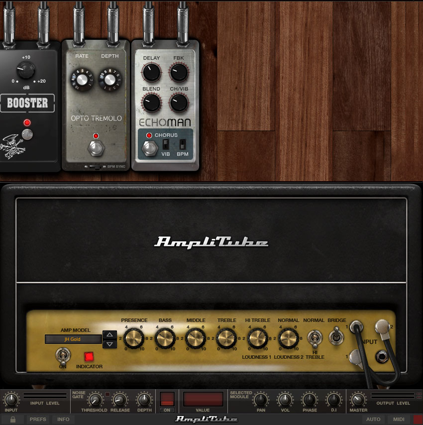
Task: Flip the amp ON power switch
Action: click(63, 356)
